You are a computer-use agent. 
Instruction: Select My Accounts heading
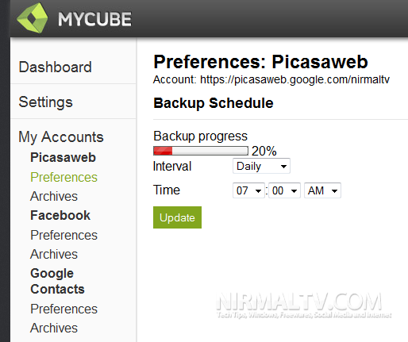click(x=61, y=137)
